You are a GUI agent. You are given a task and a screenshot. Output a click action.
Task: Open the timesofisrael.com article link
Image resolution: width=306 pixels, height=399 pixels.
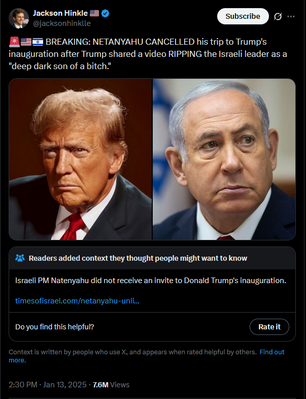(77, 301)
